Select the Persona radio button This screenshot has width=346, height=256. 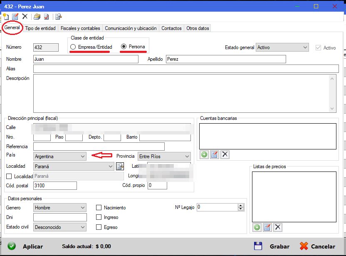[124, 46]
